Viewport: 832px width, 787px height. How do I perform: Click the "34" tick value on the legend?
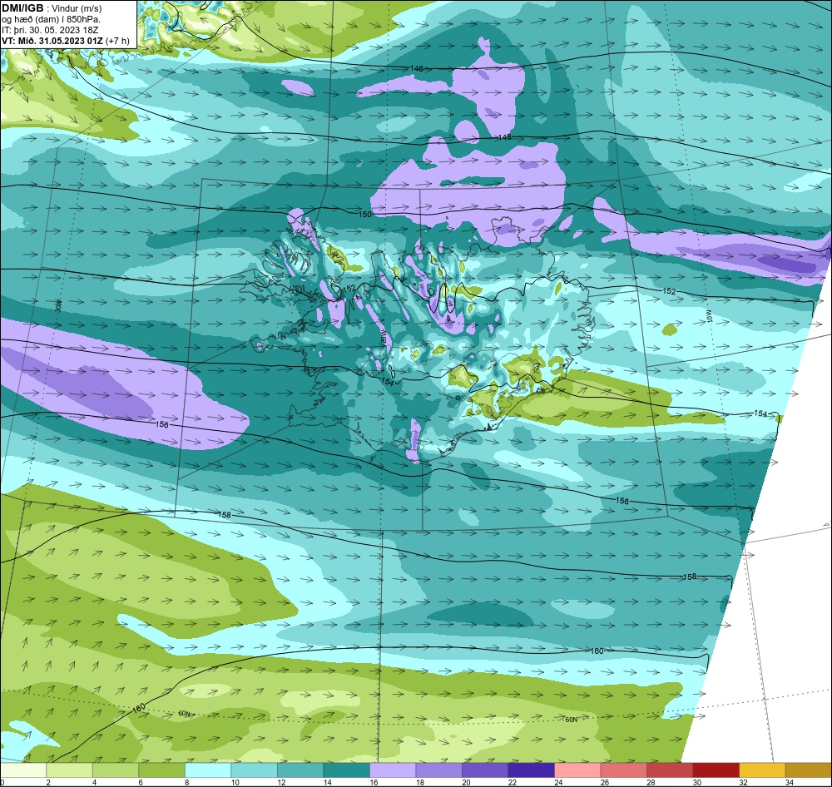789,782
